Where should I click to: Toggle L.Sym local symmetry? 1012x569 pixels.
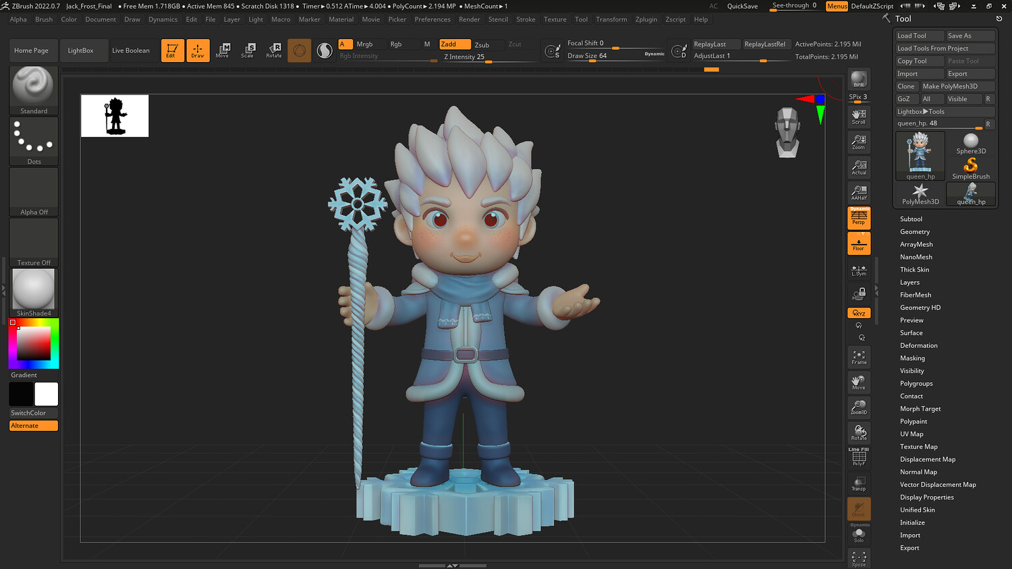[859, 270]
